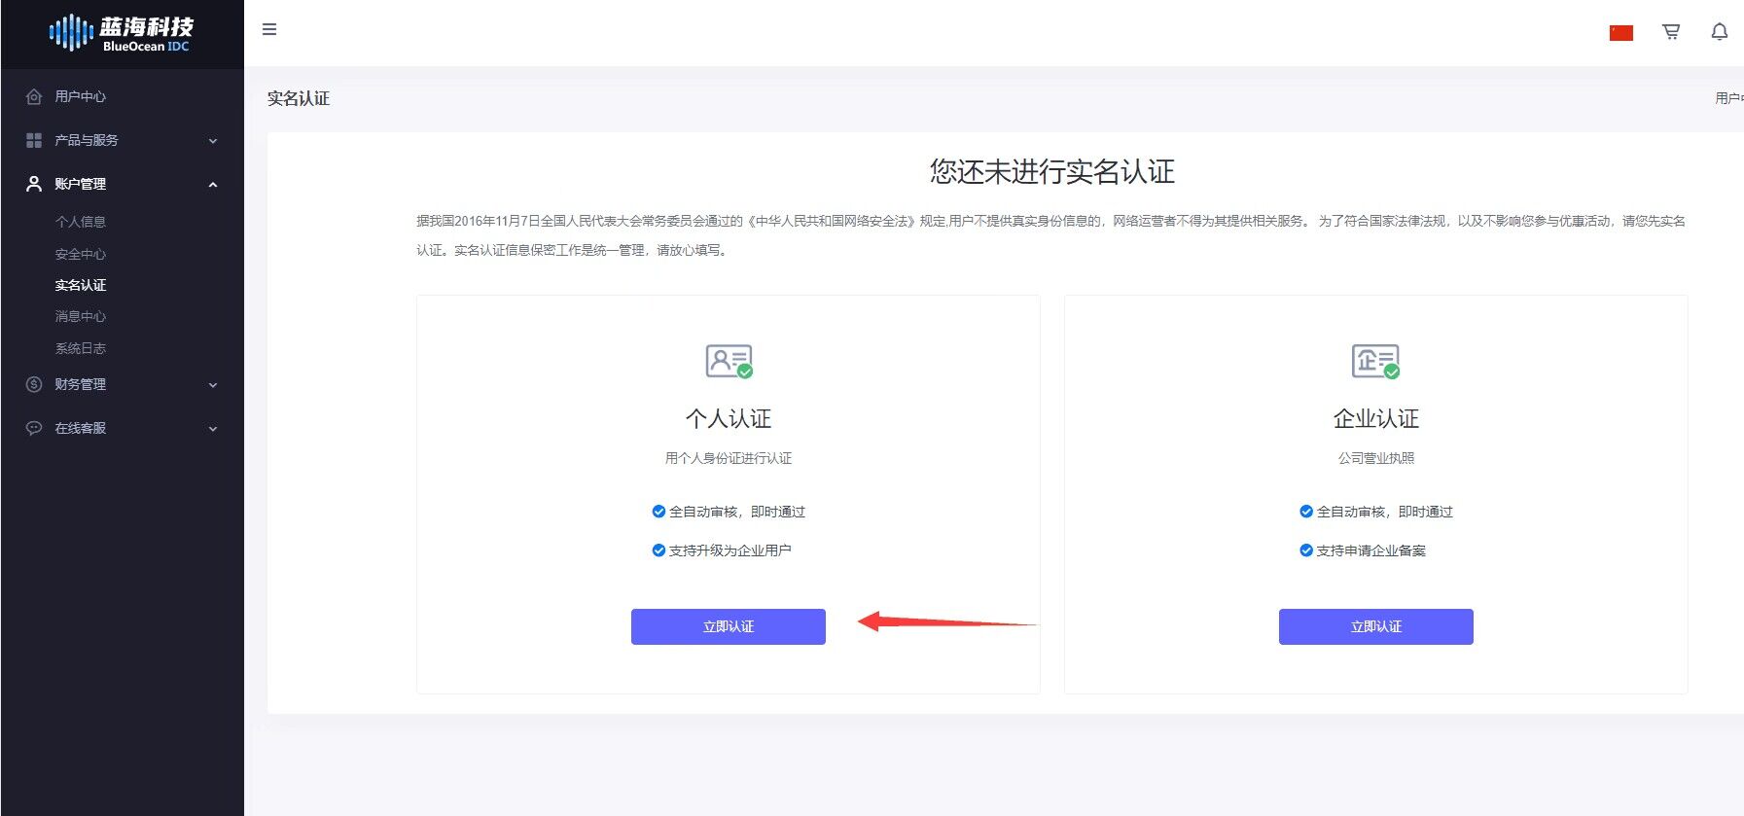Select 实名认证 in the sidebar
The width and height of the screenshot is (1744, 816).
[81, 285]
